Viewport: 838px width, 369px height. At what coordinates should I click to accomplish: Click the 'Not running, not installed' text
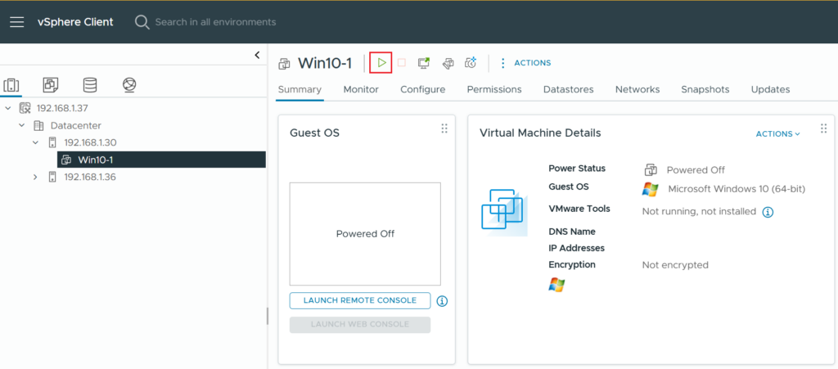(x=699, y=212)
